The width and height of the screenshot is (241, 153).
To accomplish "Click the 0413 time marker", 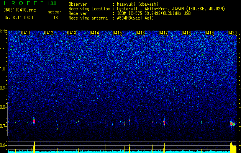I will click(x=72, y=33).
